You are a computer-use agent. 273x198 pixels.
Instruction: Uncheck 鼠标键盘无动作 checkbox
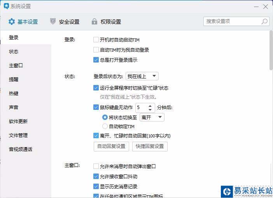[x=96, y=107]
